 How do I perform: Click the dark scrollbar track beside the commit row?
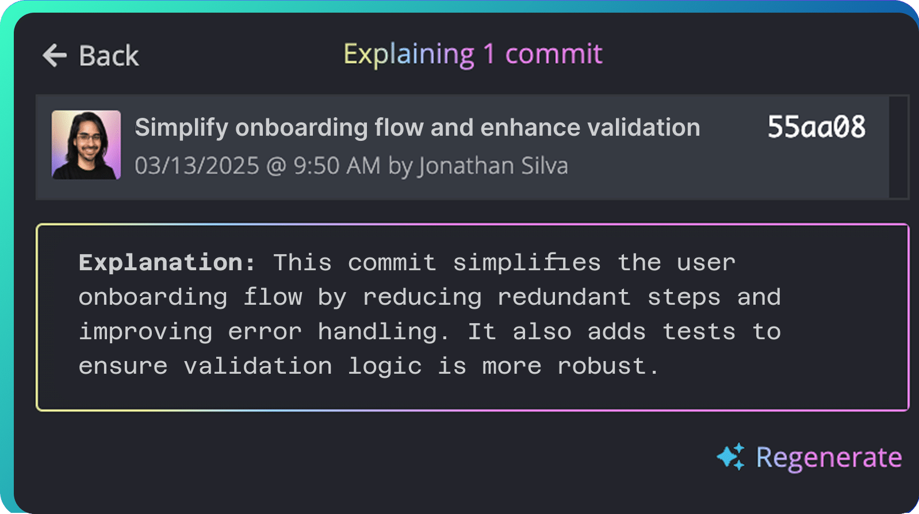tap(898, 147)
